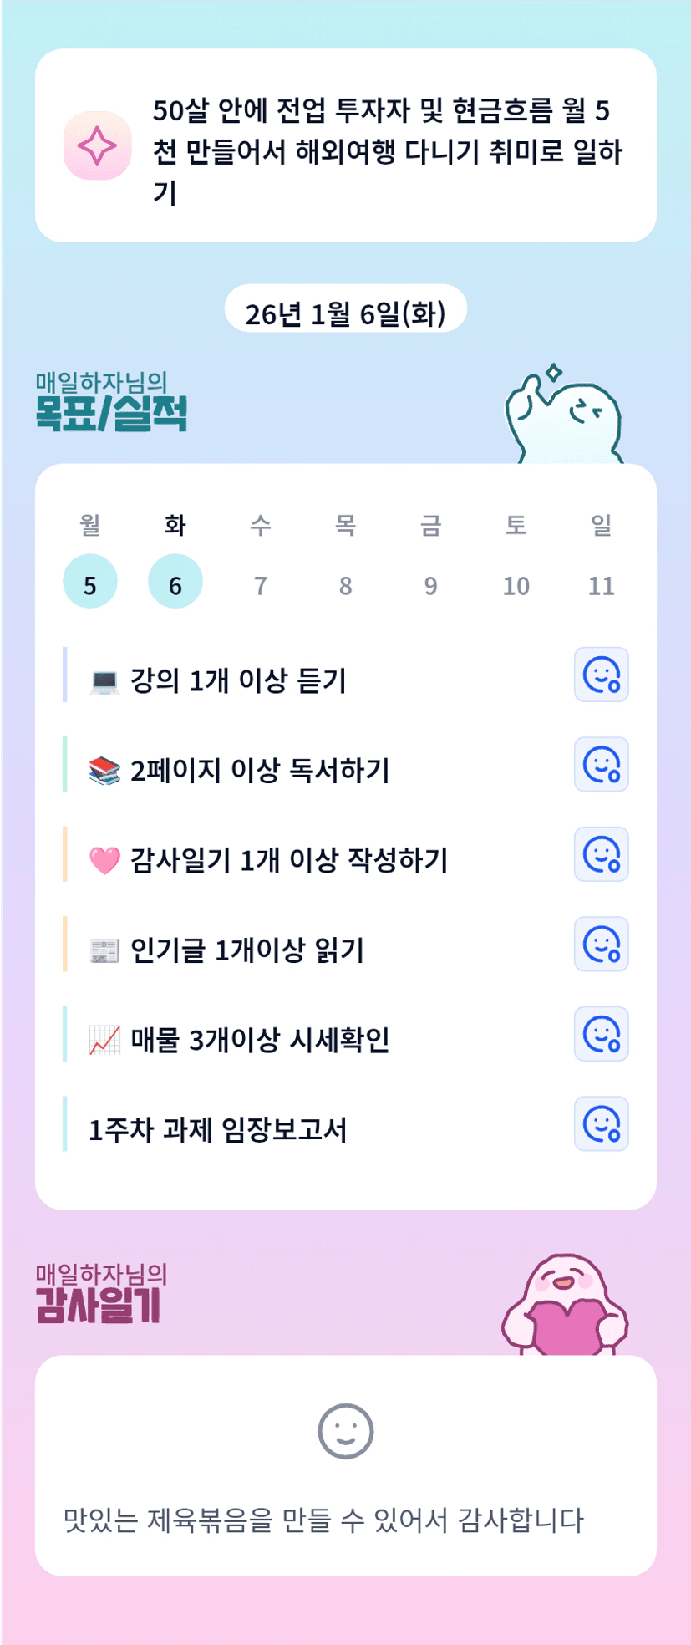This screenshot has width=691, height=1645.
Task: Open the gratitude entry about 제육볶음
Action: pos(323,1520)
